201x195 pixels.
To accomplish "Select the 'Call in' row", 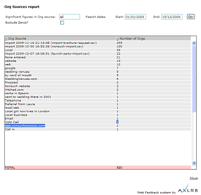I will (98, 129).
